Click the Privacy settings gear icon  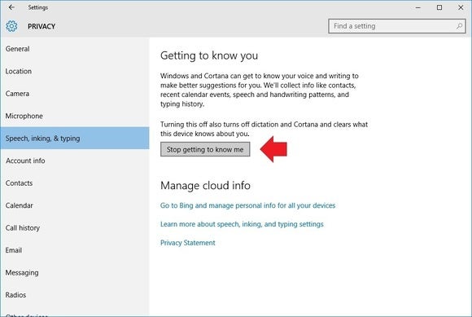point(11,26)
